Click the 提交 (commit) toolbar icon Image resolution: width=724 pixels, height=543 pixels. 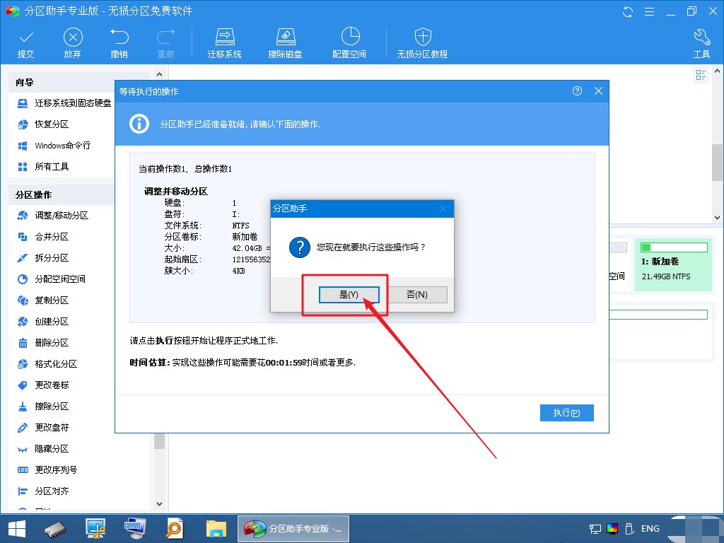coord(26,43)
